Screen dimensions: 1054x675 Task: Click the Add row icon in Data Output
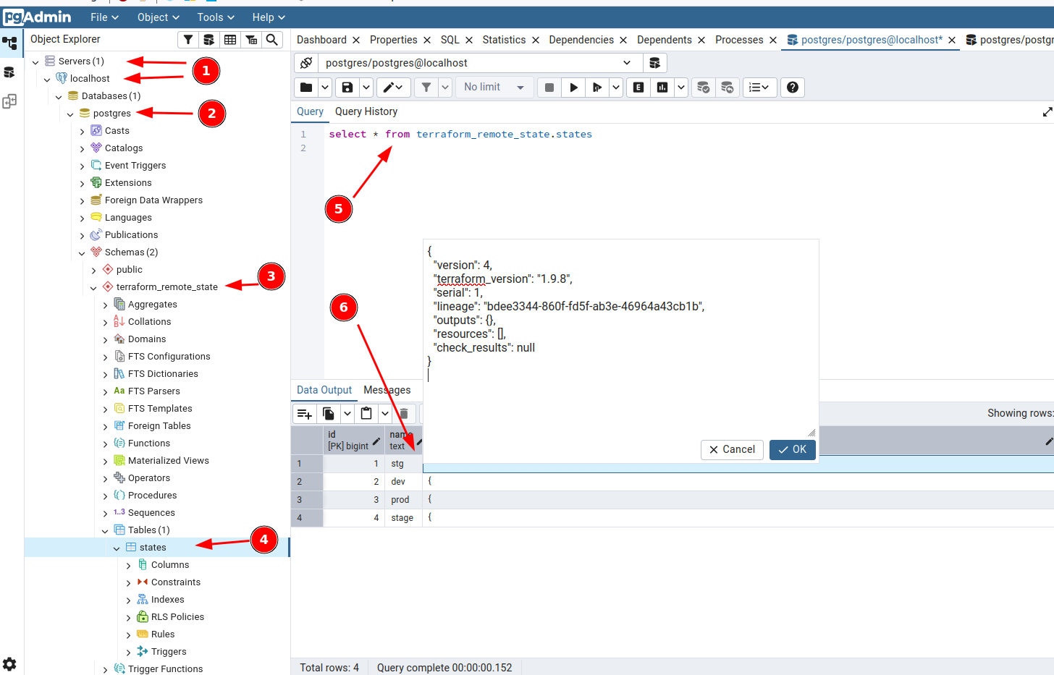tap(305, 414)
